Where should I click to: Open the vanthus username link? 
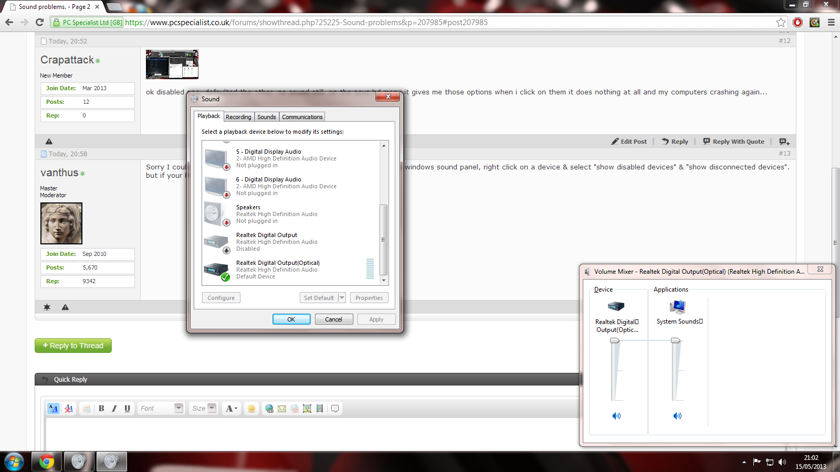click(59, 173)
